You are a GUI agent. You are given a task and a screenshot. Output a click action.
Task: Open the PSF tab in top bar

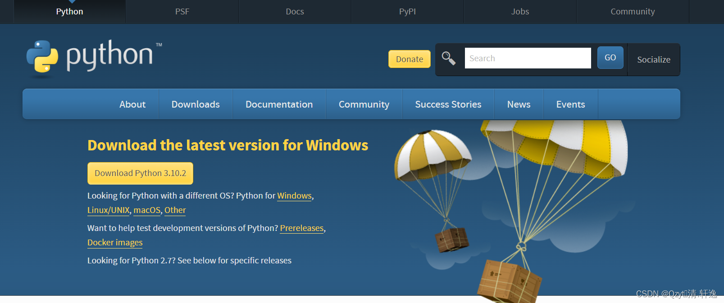[182, 12]
